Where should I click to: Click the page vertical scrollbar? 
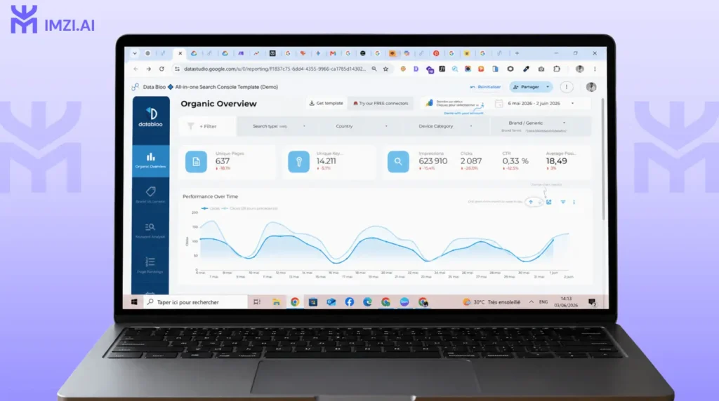(x=603, y=159)
